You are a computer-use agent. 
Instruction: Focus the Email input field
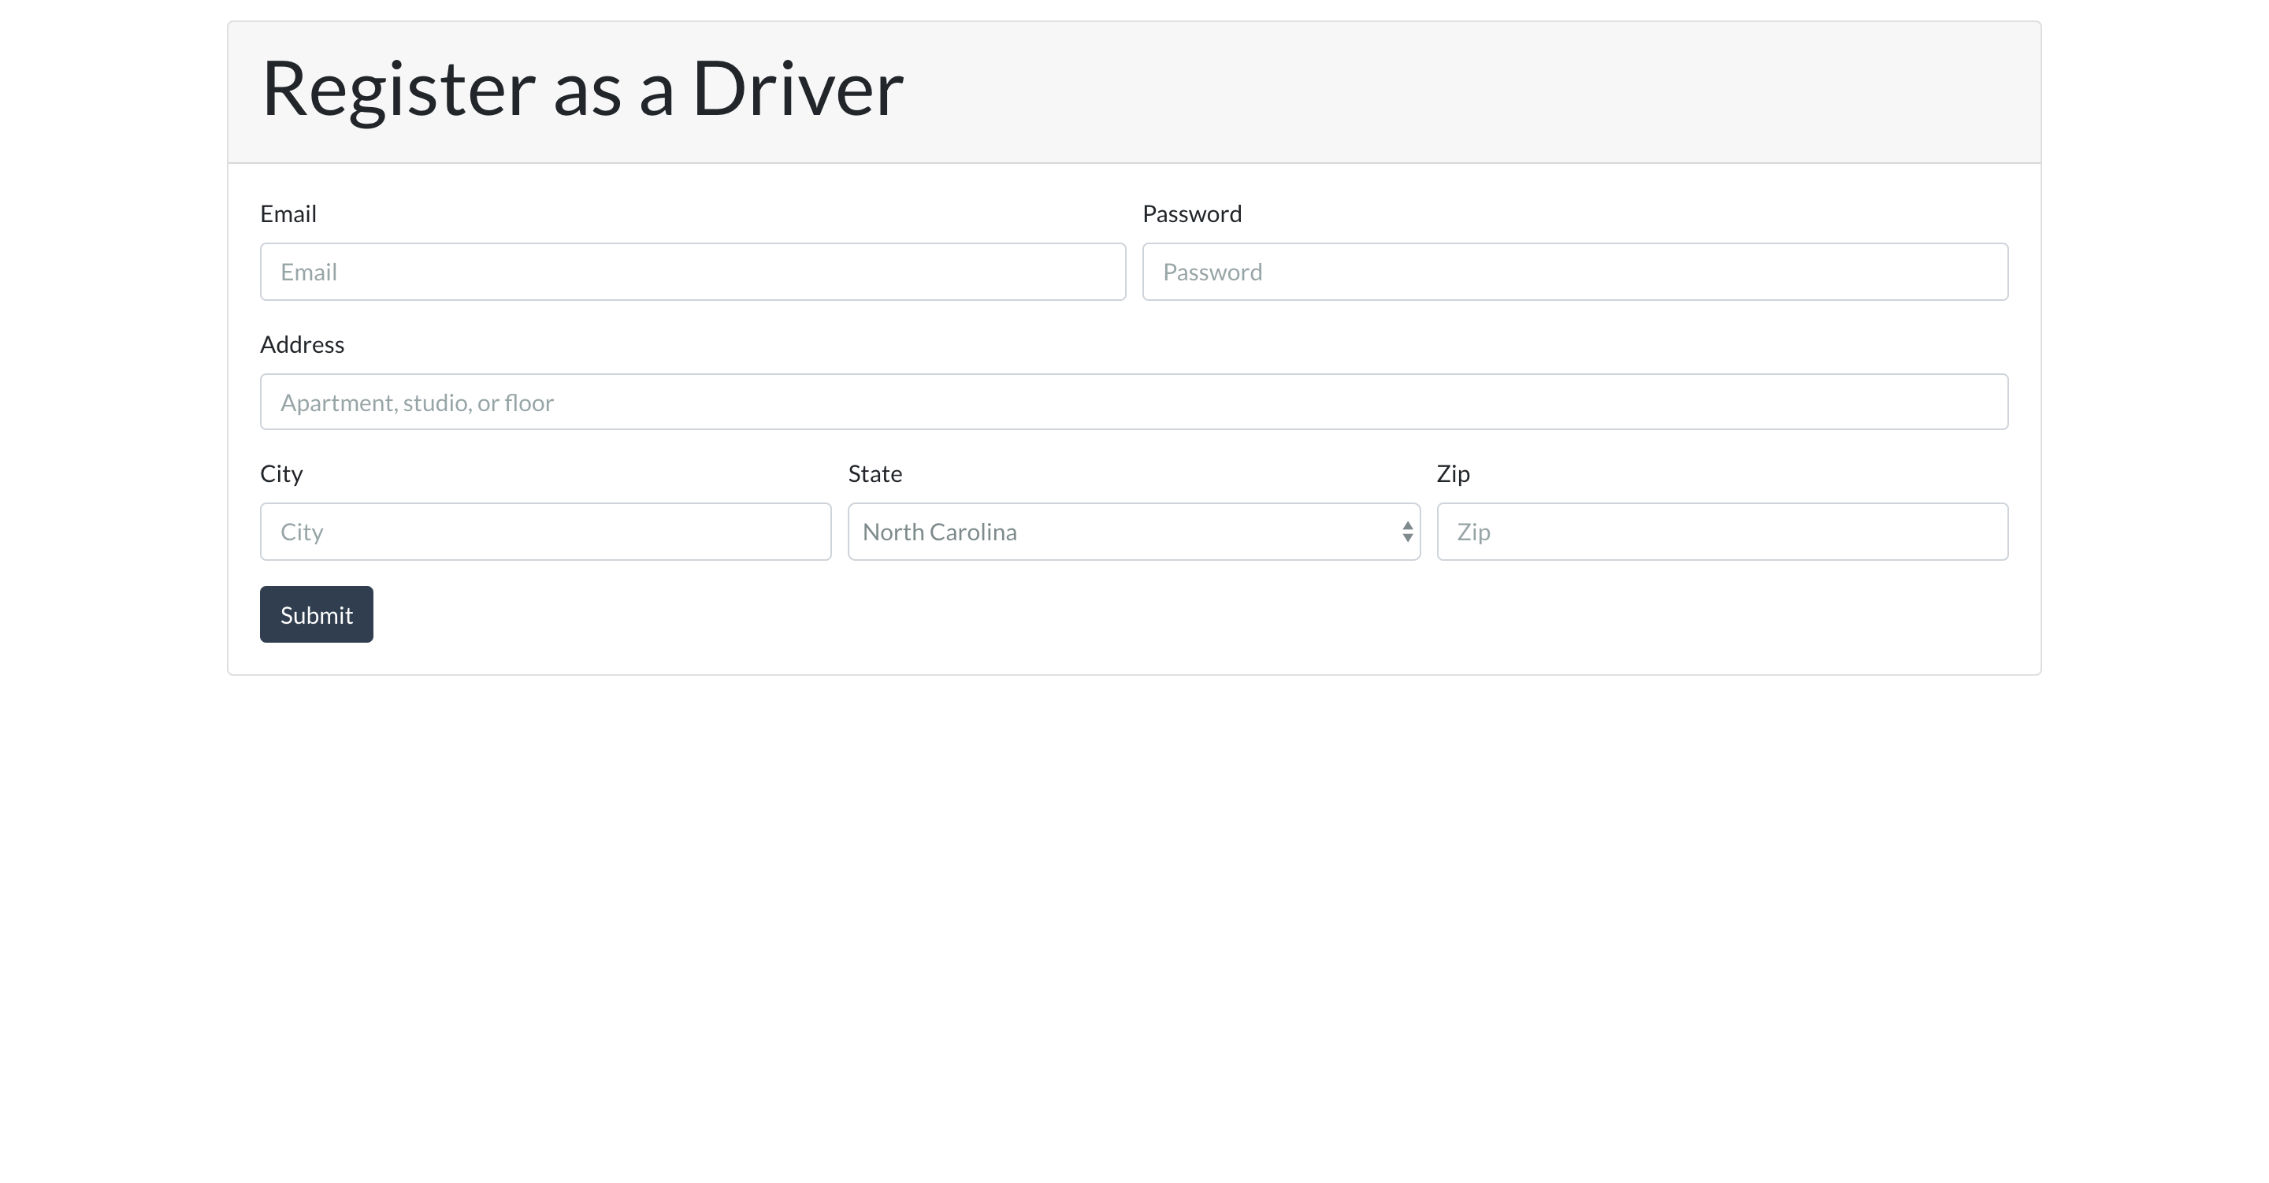[693, 271]
